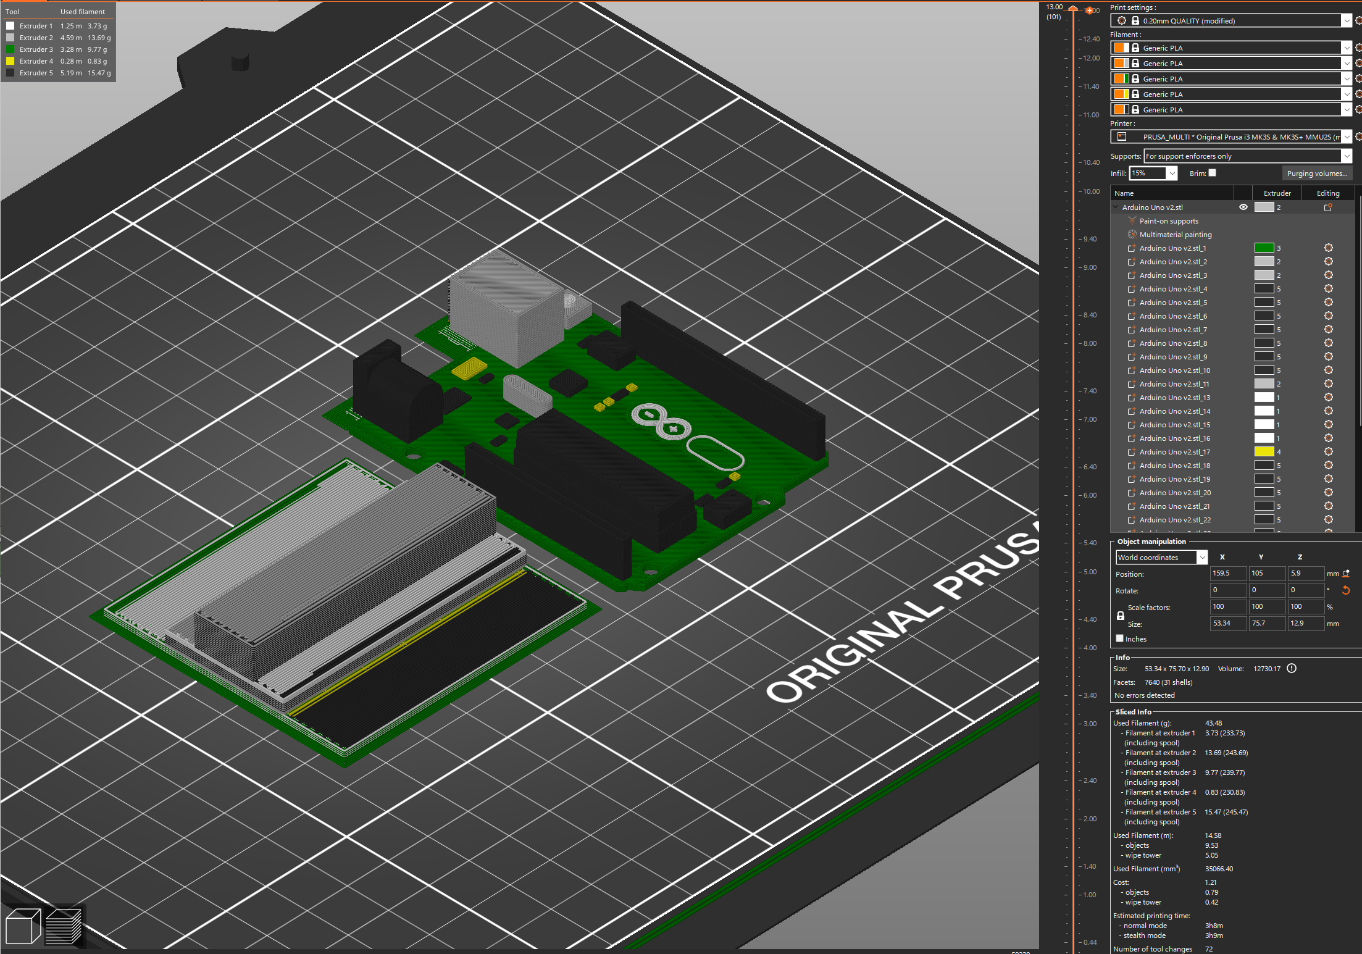Screen dimensions: 1362x954
Task: Open the Supports dropdown
Action: click(x=1348, y=156)
